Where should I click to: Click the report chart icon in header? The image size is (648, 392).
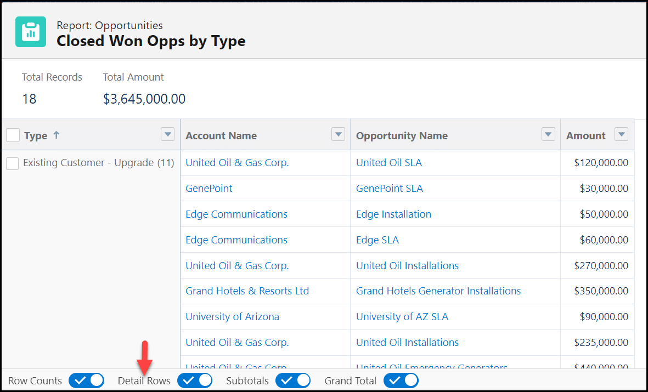31,32
